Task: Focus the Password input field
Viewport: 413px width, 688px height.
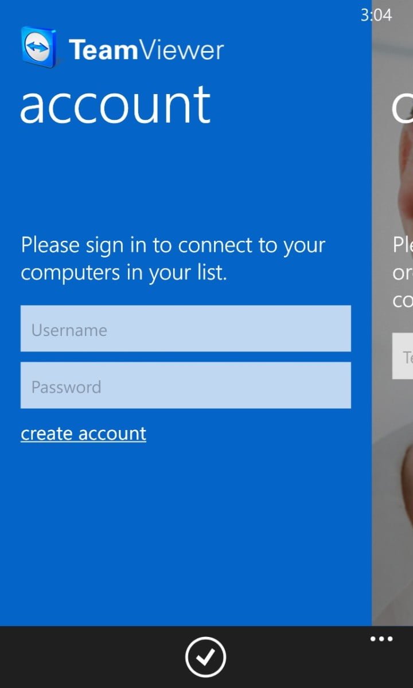Action: click(x=185, y=385)
